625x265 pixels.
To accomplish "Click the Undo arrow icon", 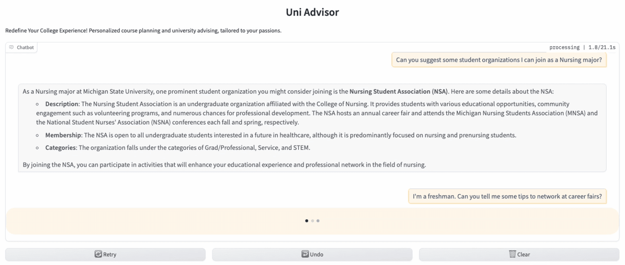I will point(305,254).
